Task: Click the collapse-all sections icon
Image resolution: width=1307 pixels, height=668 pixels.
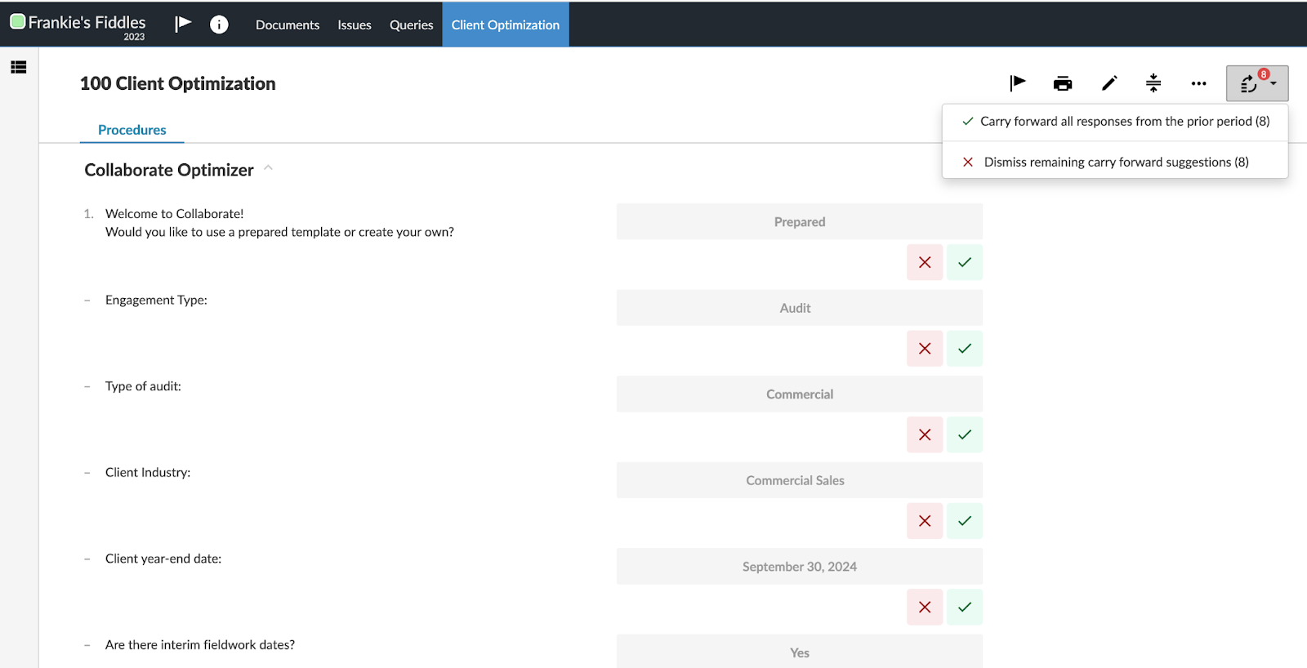Action: [x=1153, y=83]
